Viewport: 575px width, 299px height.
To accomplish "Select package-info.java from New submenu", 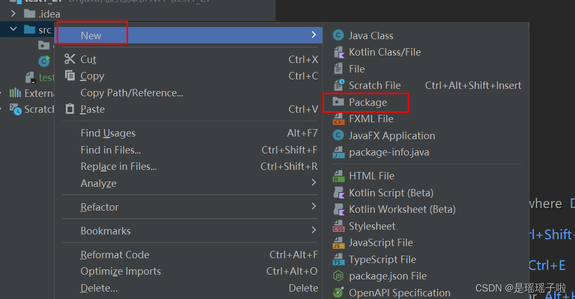I will (389, 152).
